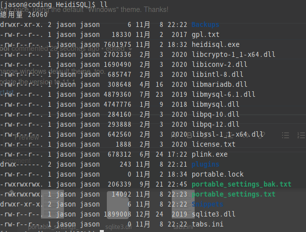
Task: Select the Backups directory name
Action: click(x=205, y=24)
